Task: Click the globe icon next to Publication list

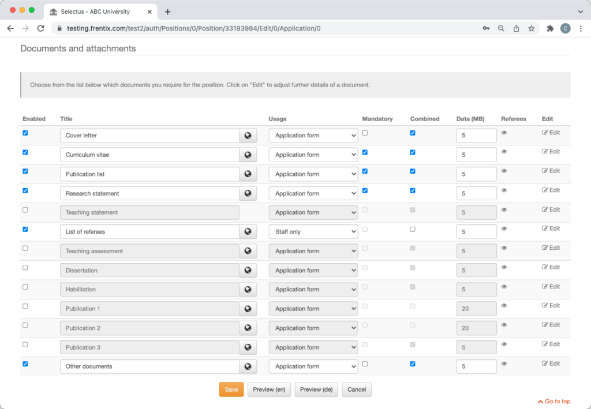Action: pos(248,174)
